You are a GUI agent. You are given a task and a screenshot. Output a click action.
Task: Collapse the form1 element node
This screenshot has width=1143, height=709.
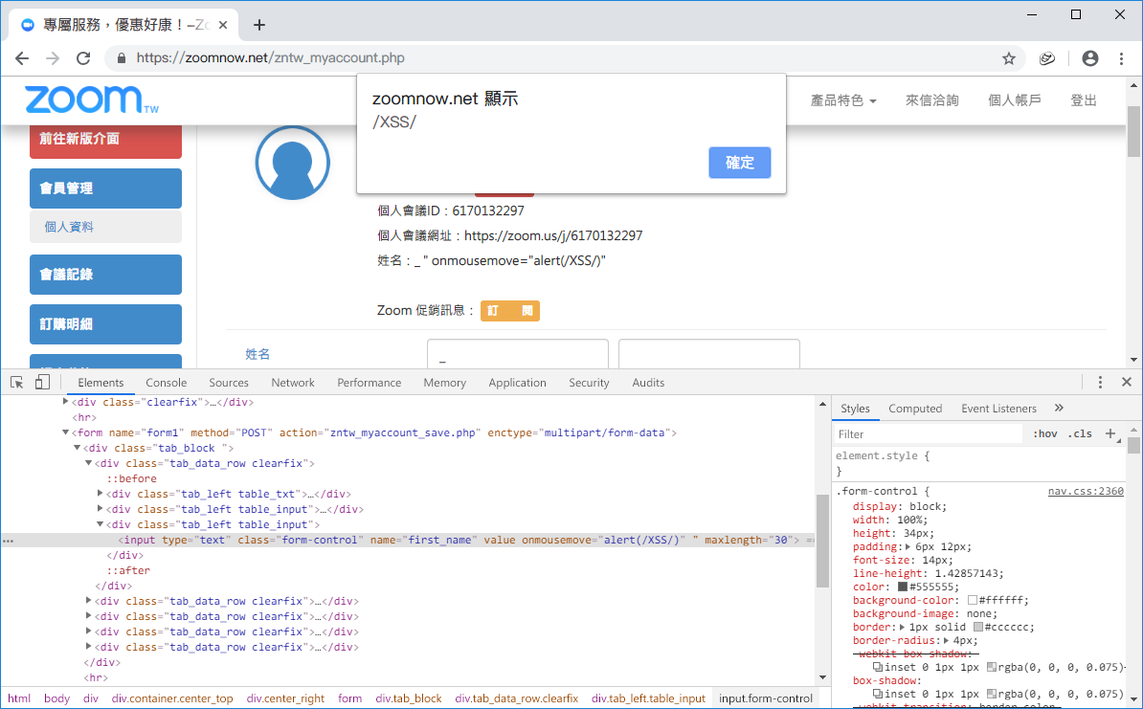click(66, 432)
